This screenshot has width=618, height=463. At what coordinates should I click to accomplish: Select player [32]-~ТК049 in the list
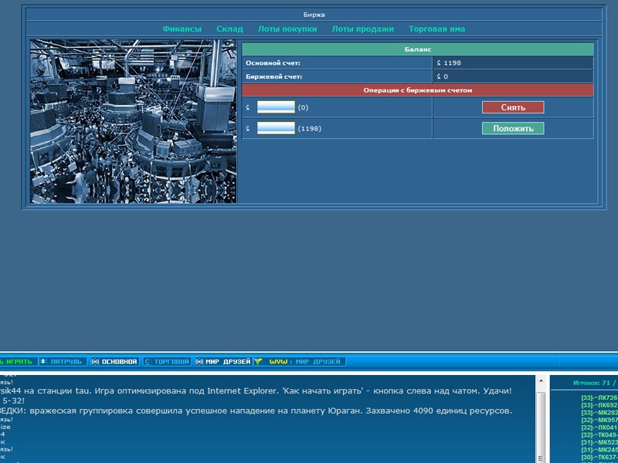click(599, 435)
